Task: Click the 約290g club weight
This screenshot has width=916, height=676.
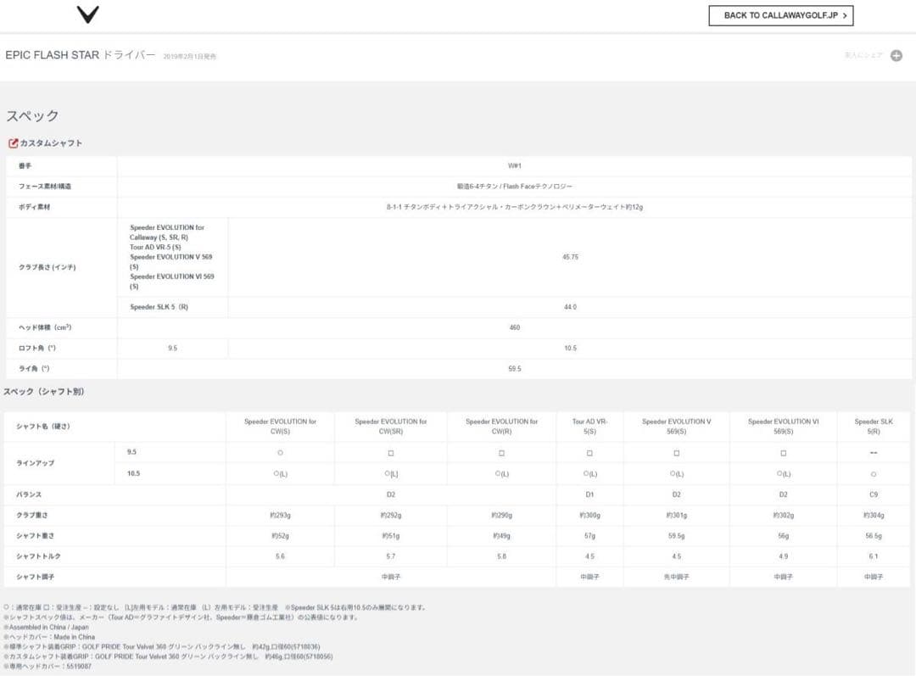Action: click(x=501, y=516)
